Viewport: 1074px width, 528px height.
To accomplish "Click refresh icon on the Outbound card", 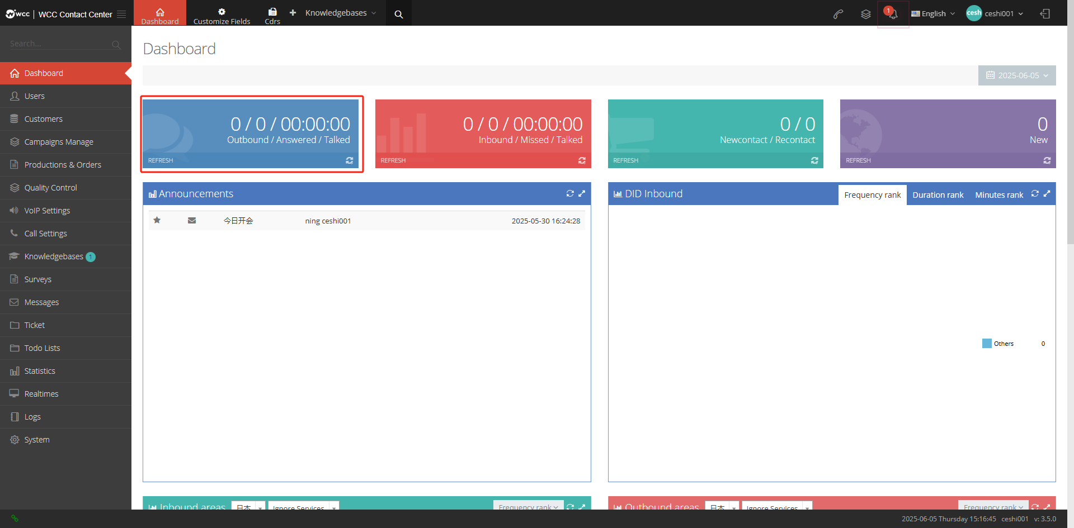I will [350, 160].
